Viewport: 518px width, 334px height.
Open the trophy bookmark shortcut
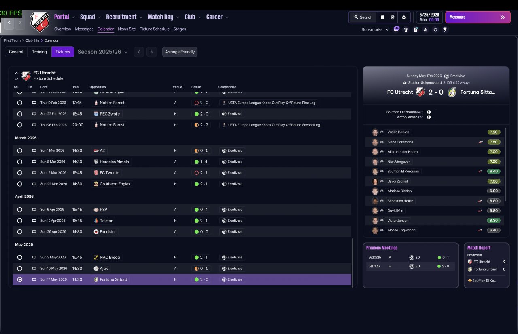(x=445, y=29)
